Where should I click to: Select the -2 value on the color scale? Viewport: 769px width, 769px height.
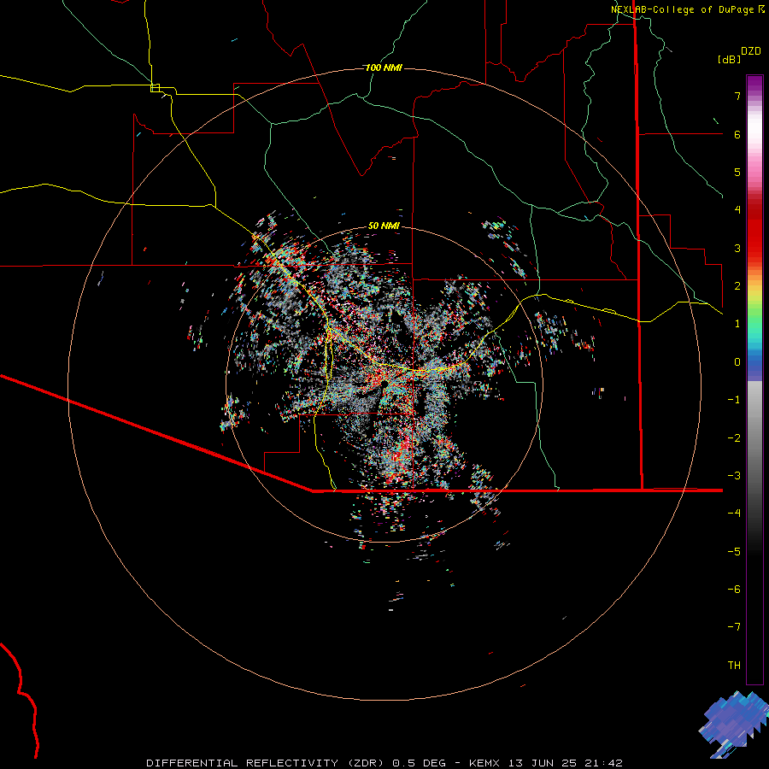coord(734,438)
